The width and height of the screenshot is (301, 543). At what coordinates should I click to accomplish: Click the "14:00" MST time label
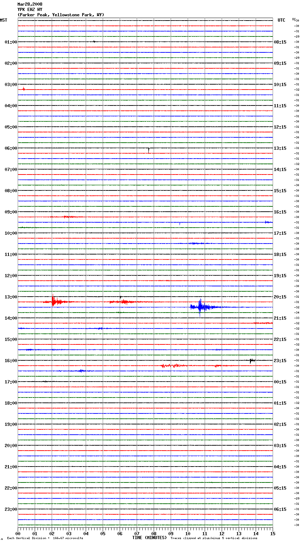coord(11,318)
